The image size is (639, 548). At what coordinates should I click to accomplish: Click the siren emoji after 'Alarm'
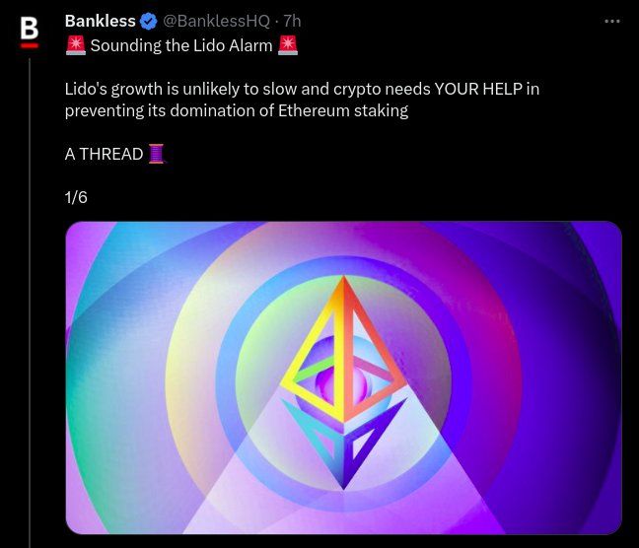pyautogui.click(x=288, y=45)
